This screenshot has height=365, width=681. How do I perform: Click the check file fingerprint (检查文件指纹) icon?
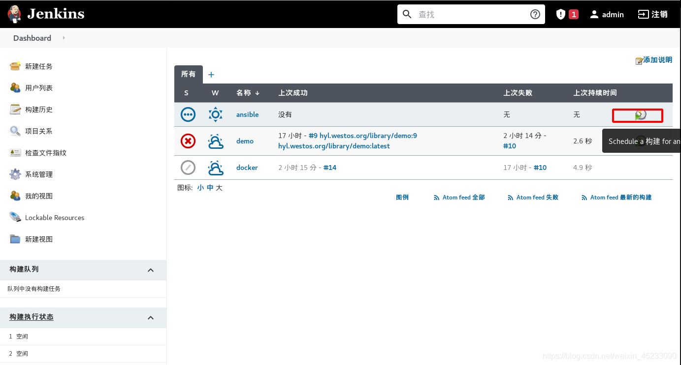click(x=15, y=152)
